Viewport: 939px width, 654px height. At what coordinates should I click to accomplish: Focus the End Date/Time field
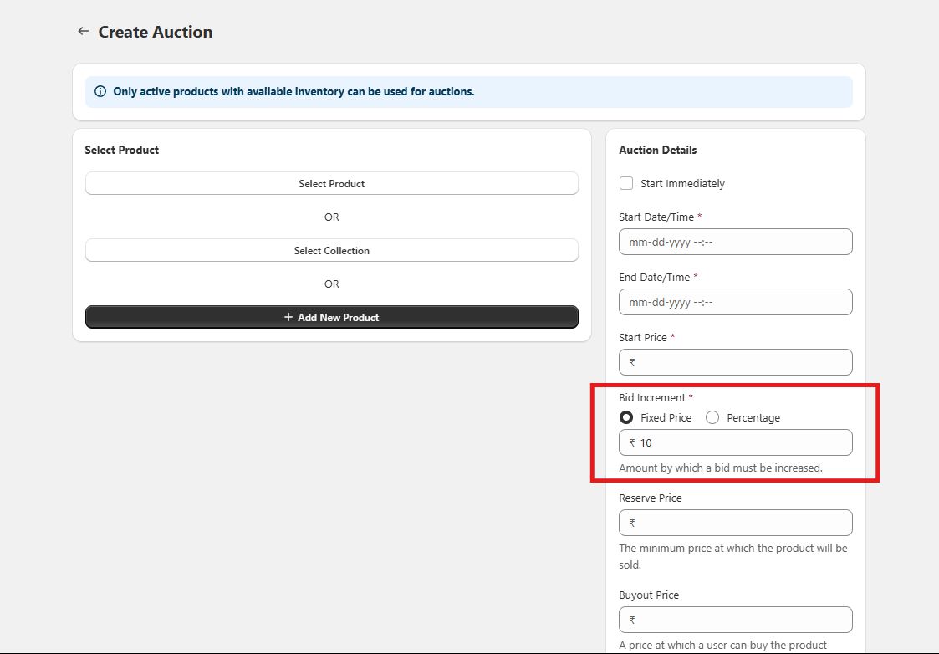[735, 302]
